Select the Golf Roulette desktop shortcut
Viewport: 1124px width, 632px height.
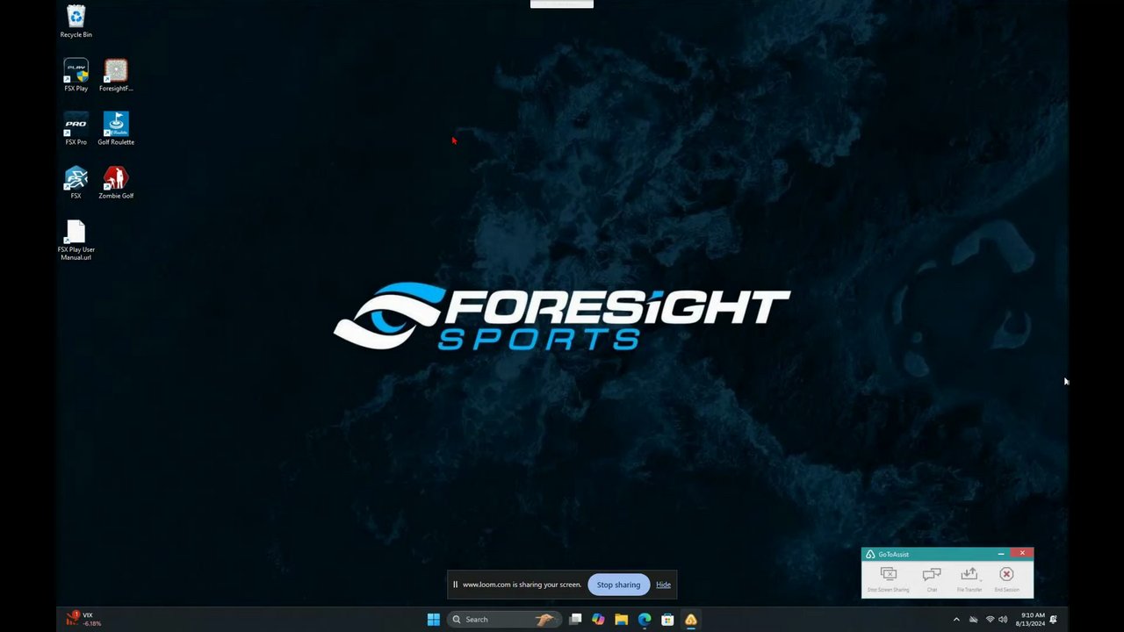pos(116,128)
